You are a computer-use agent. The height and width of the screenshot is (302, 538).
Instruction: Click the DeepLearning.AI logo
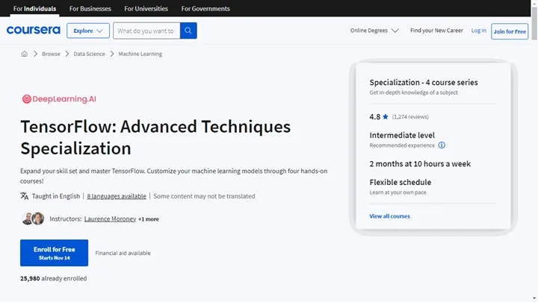click(x=59, y=99)
